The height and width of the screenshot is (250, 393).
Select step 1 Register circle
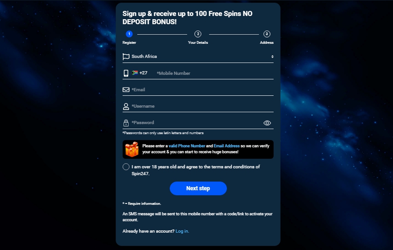pyautogui.click(x=129, y=34)
